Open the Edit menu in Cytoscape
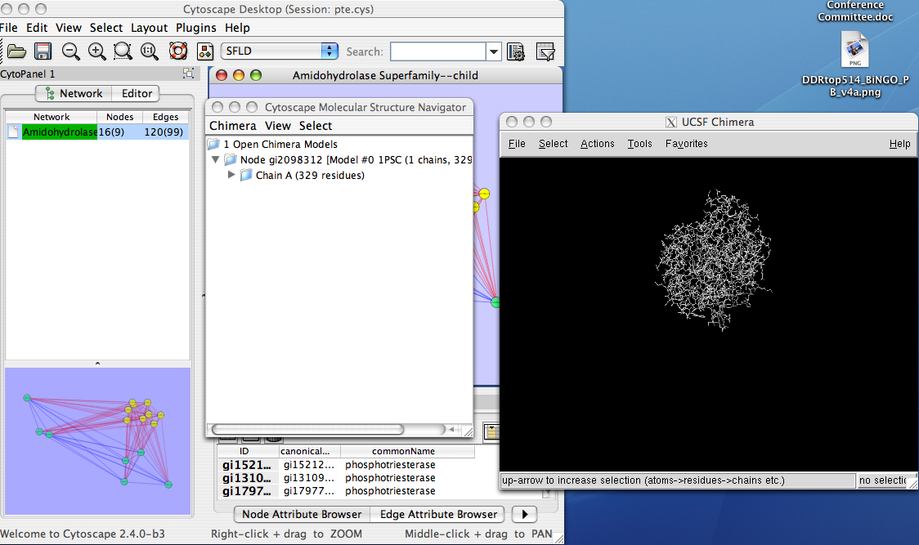Viewport: 919px width, 545px height. point(36,28)
